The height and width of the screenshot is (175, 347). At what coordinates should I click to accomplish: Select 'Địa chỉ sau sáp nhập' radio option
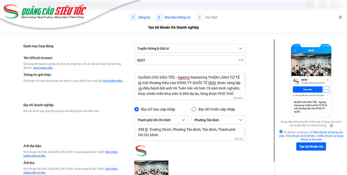137,109
